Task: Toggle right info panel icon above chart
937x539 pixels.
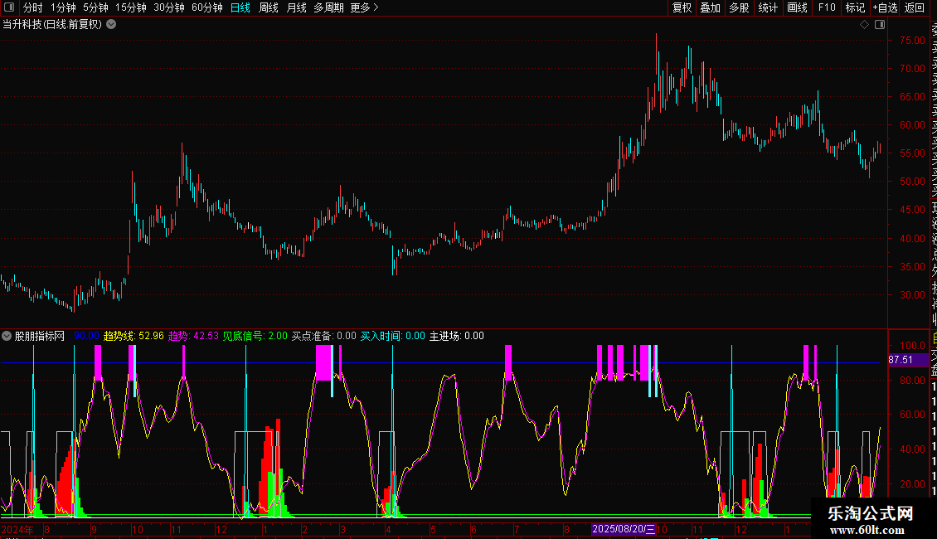Action: pos(880,25)
